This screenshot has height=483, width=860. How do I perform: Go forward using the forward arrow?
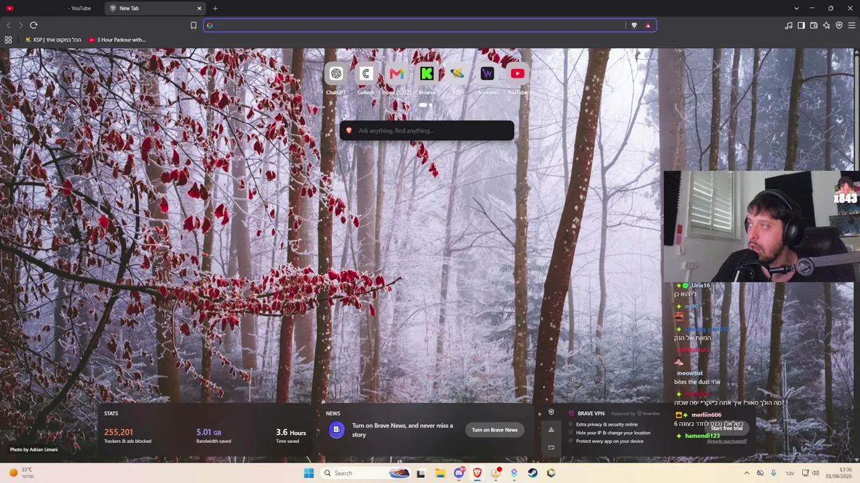click(20, 25)
